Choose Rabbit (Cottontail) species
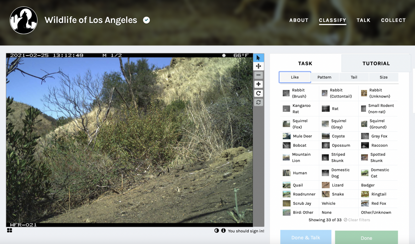 [338, 93]
